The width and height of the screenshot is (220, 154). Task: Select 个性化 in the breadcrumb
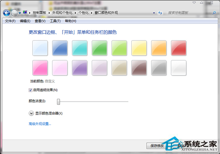click(84, 13)
